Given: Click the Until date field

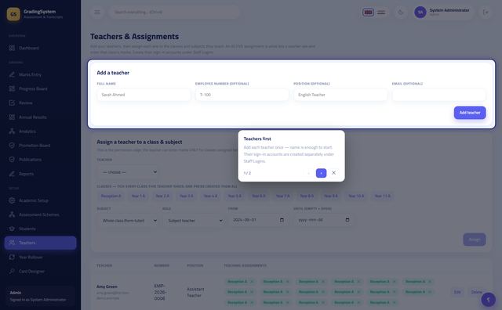Looking at the screenshot, I should (x=324, y=220).
